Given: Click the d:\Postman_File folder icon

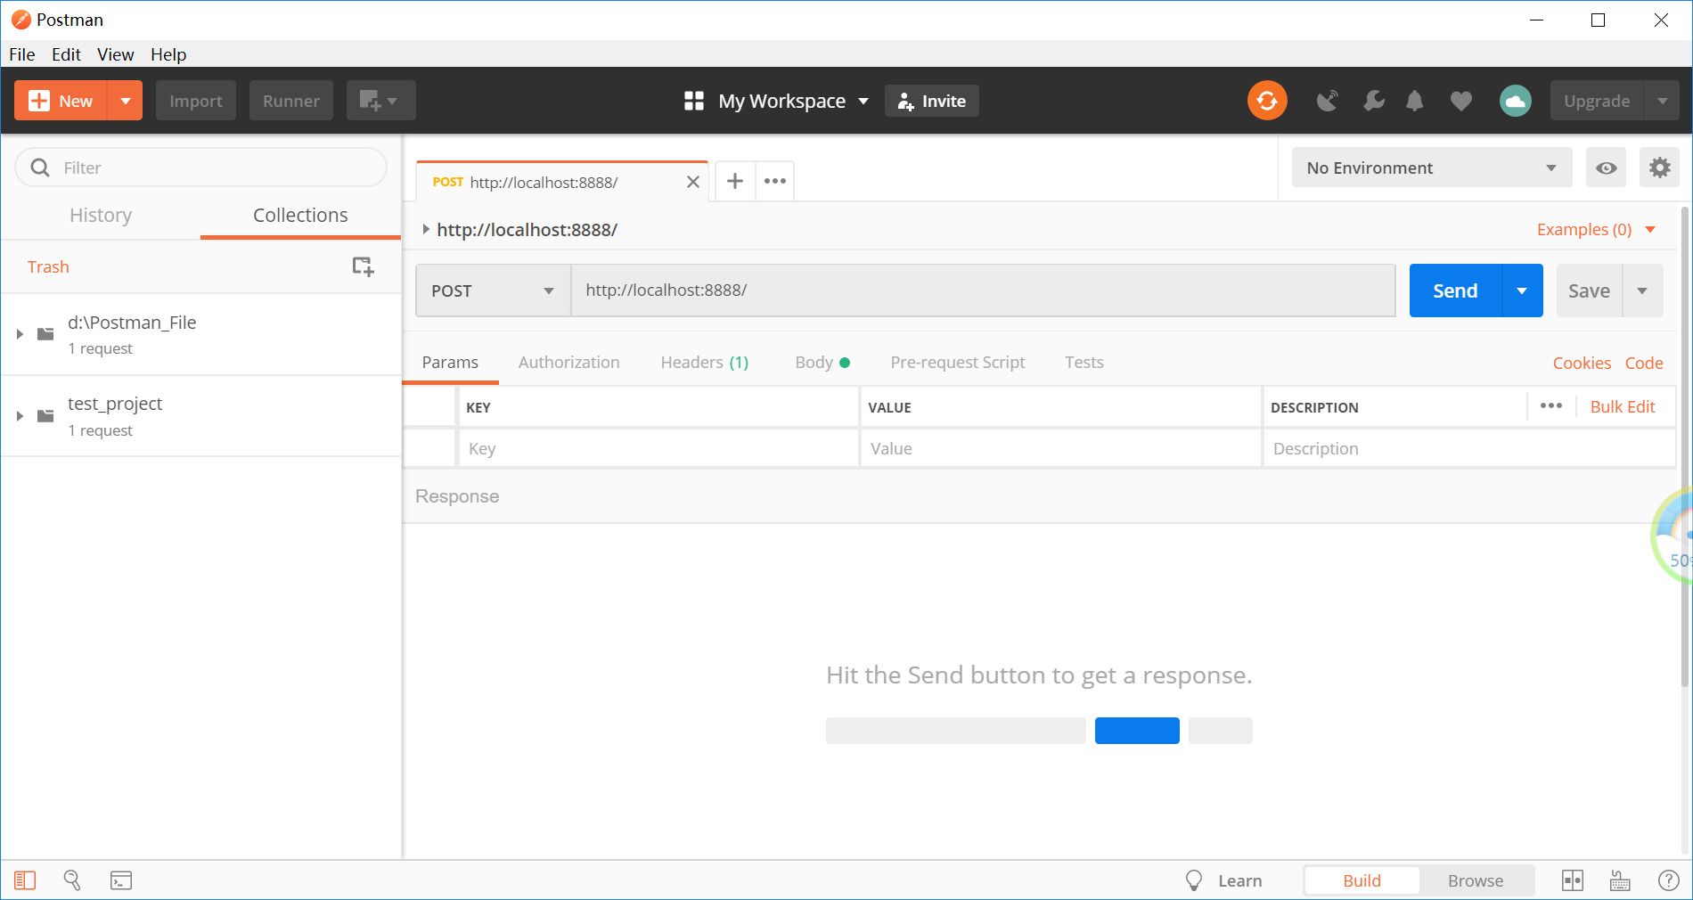Looking at the screenshot, I should [45, 334].
